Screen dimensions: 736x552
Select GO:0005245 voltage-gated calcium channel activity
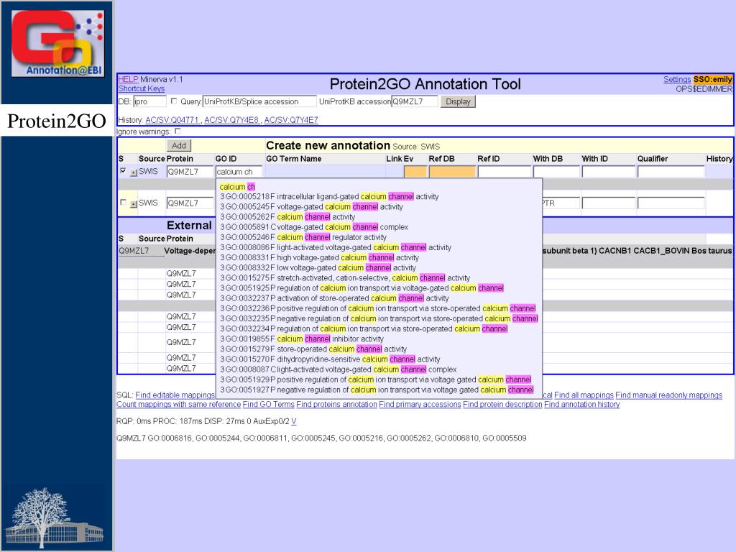(311, 207)
